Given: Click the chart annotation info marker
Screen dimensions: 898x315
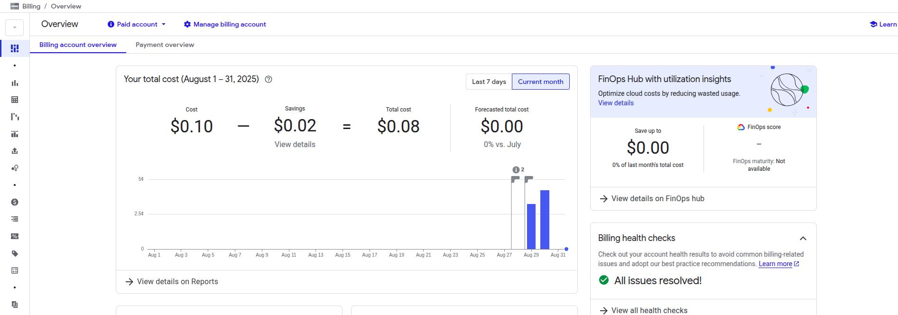Looking at the screenshot, I should (x=516, y=170).
